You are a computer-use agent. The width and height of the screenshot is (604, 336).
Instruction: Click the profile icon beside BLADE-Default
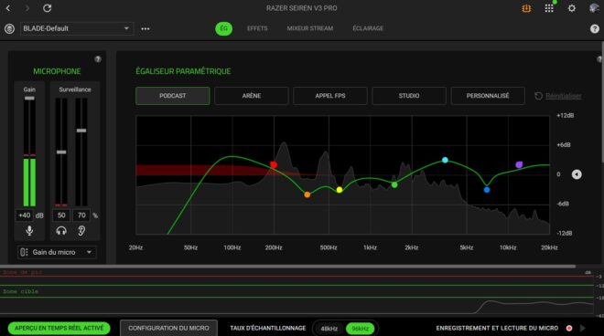pos(9,28)
